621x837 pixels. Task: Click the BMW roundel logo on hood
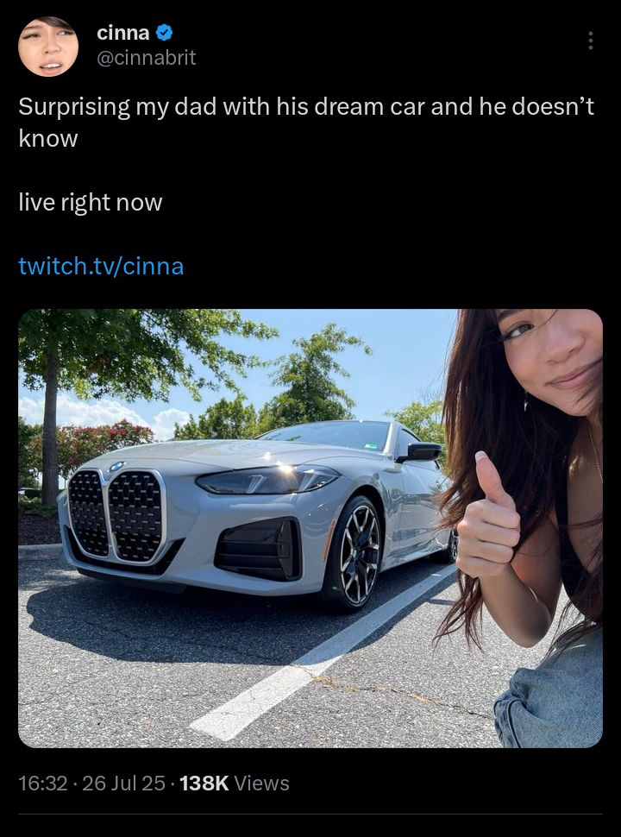(x=116, y=467)
